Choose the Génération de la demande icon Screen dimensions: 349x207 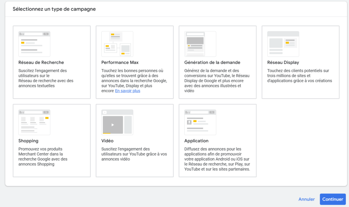(x=200, y=44)
